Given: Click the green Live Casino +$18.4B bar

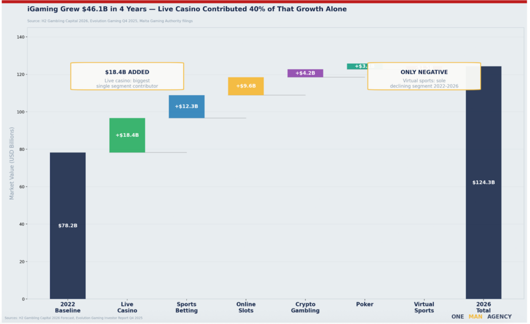Looking at the screenshot, I should pyautogui.click(x=127, y=135).
